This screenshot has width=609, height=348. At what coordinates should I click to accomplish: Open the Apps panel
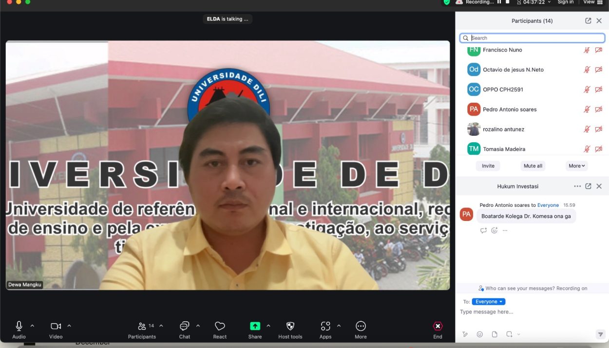click(x=325, y=330)
